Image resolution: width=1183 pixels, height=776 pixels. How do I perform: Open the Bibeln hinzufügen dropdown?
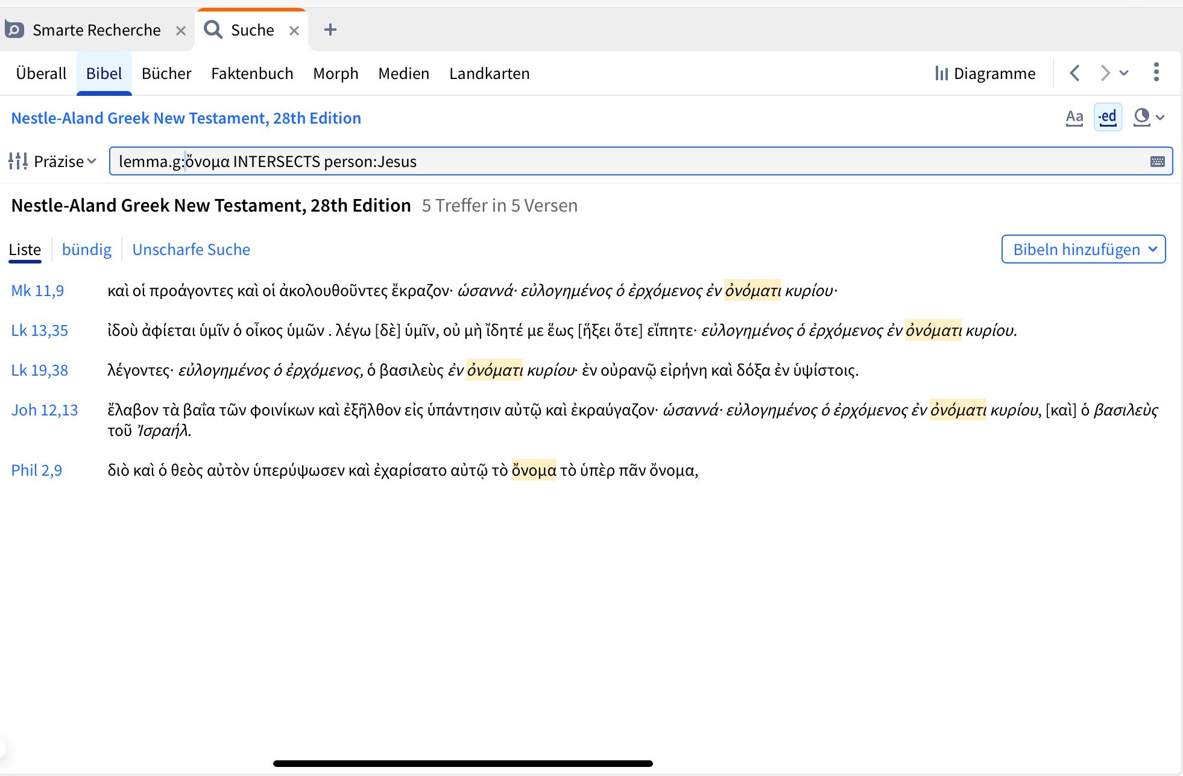pos(1083,250)
